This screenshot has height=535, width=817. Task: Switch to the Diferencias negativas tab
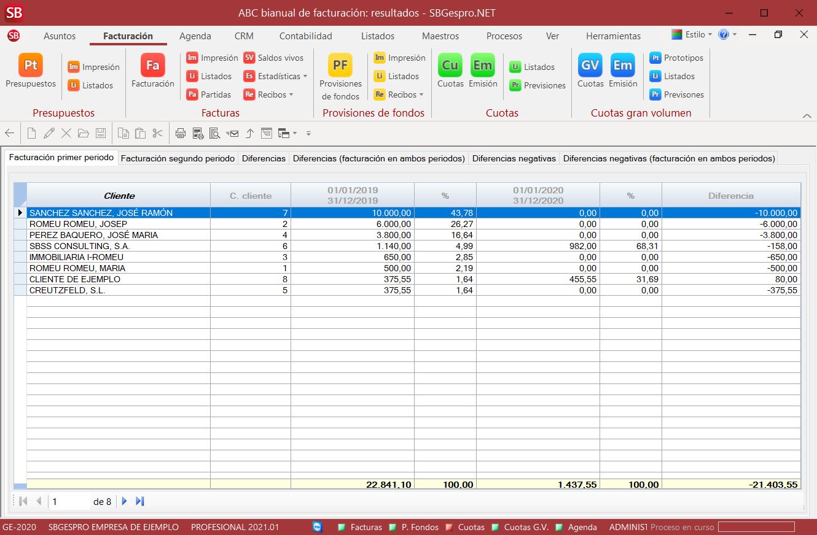pos(514,158)
